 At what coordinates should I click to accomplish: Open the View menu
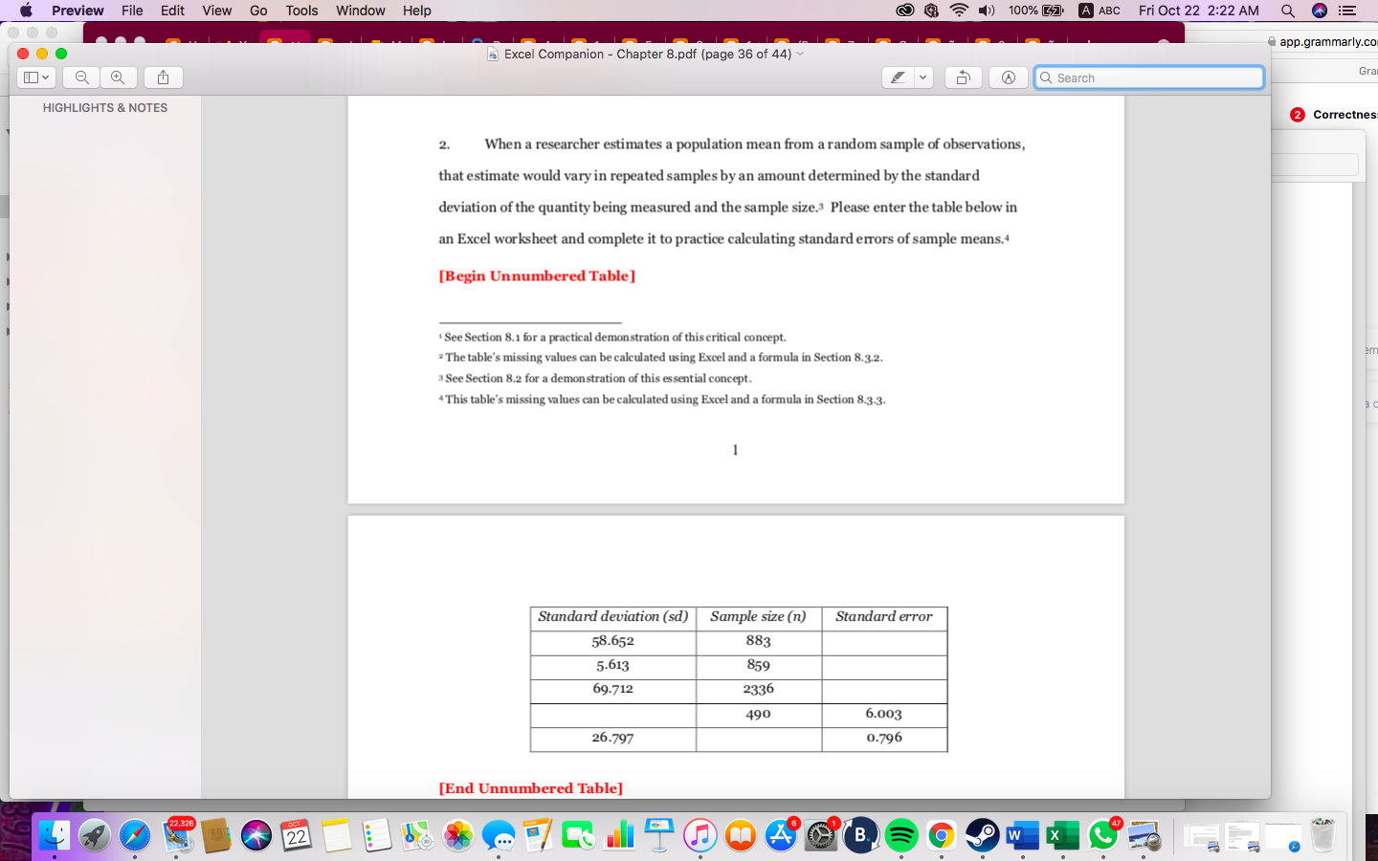(x=216, y=11)
